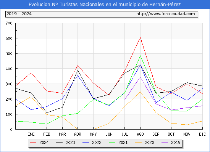Screen dimensions: 210x152
Task: Click the chart title mentioning Hernán-Pérez
Action: pos(105,5)
